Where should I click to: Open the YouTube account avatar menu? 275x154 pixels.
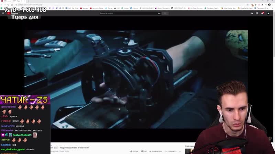(x=268, y=13)
